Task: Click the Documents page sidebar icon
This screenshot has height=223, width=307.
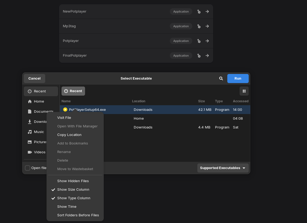Action: click(30, 112)
